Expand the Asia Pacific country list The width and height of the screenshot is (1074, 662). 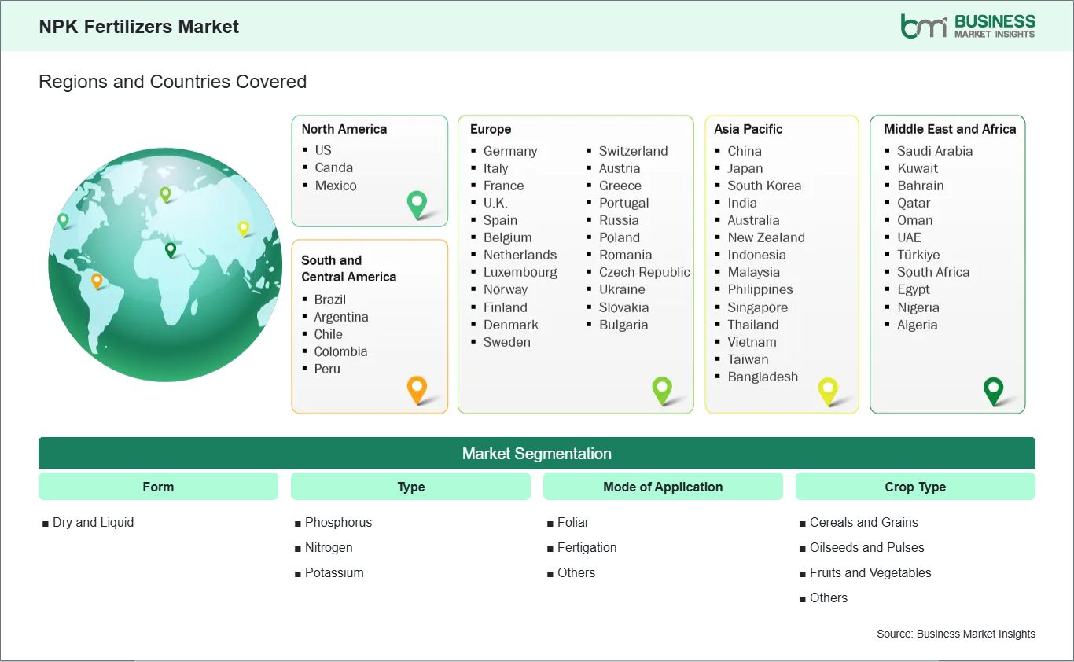[x=782, y=263]
